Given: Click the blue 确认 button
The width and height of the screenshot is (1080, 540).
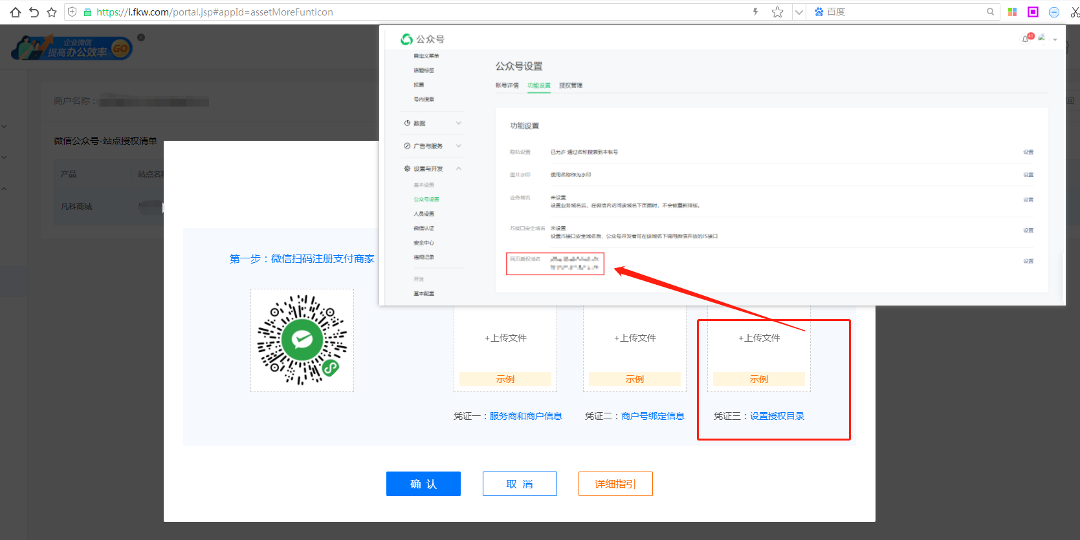Looking at the screenshot, I should coord(423,484).
